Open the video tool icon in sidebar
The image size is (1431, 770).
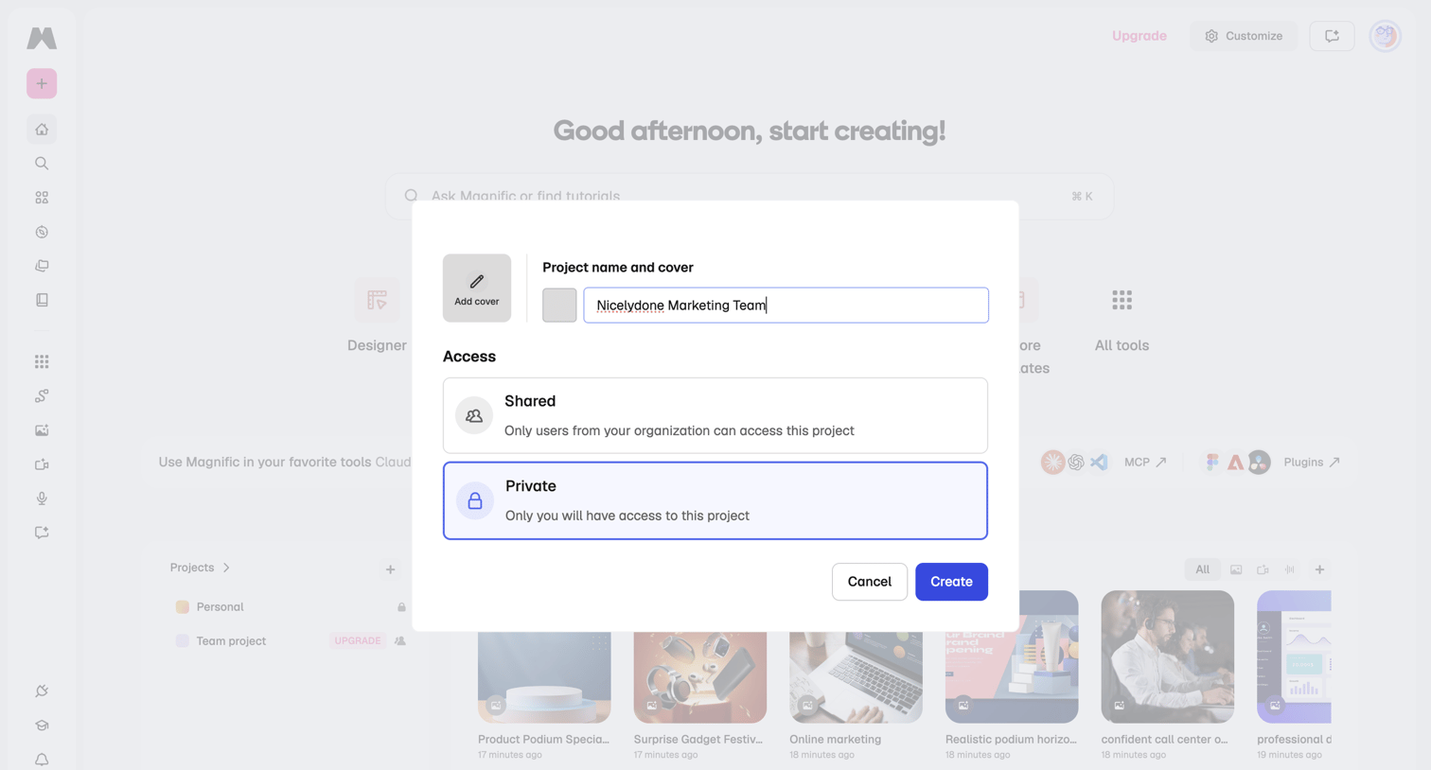click(42, 464)
